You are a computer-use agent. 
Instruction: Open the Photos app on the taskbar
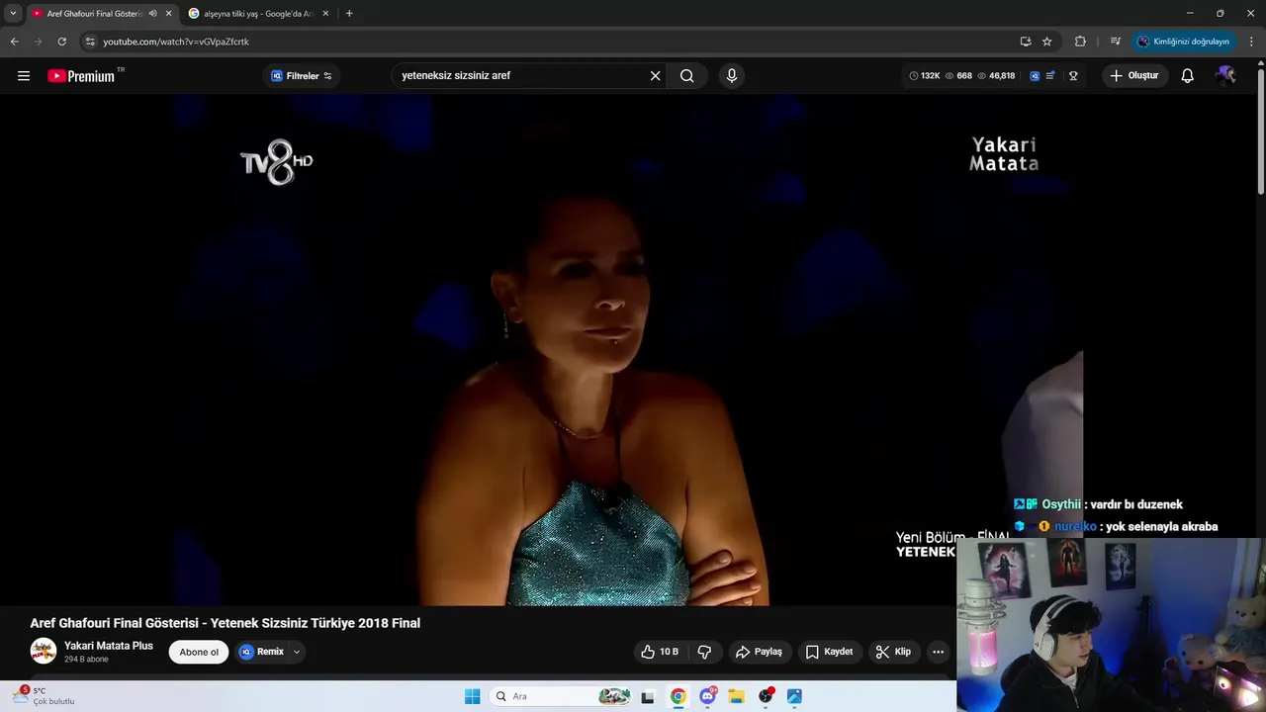coord(794,696)
